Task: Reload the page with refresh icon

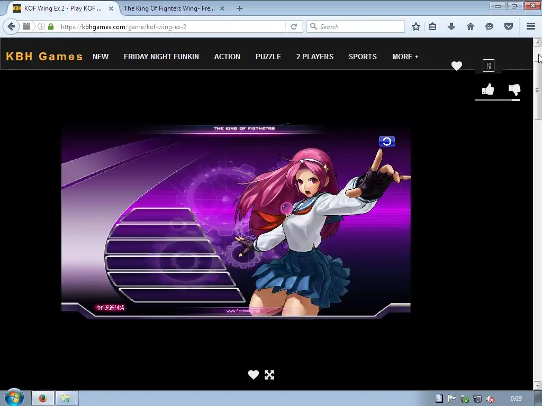Action: pos(294,26)
